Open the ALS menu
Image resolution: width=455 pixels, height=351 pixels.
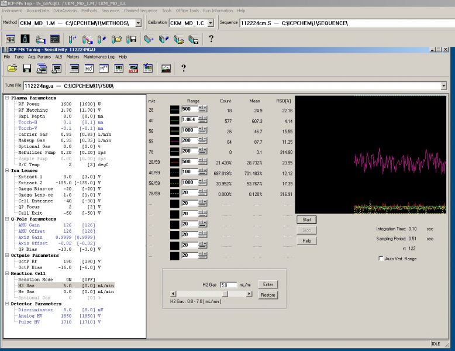point(58,57)
